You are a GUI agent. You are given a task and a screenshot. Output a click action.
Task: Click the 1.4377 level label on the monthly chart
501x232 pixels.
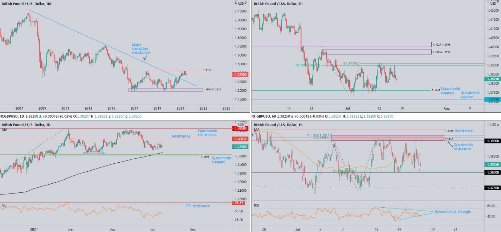tap(207, 70)
